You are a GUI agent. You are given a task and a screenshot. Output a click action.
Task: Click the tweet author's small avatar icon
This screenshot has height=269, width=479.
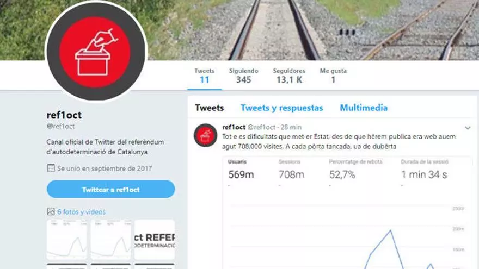(205, 135)
